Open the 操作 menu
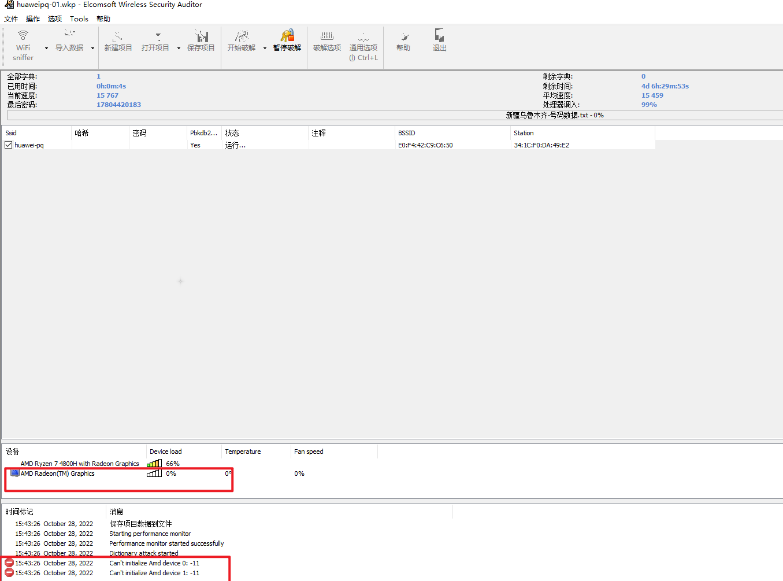Image resolution: width=783 pixels, height=581 pixels. [x=33, y=18]
